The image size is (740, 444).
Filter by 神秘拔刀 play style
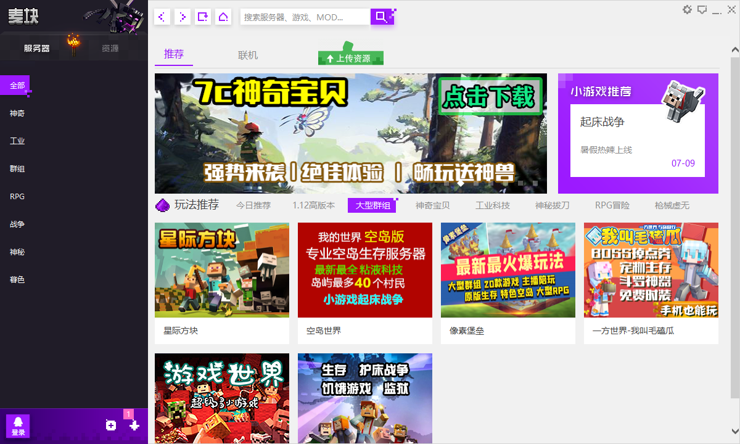coord(553,205)
